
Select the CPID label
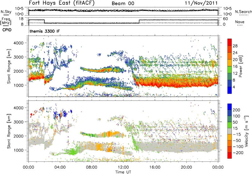tap(7, 30)
